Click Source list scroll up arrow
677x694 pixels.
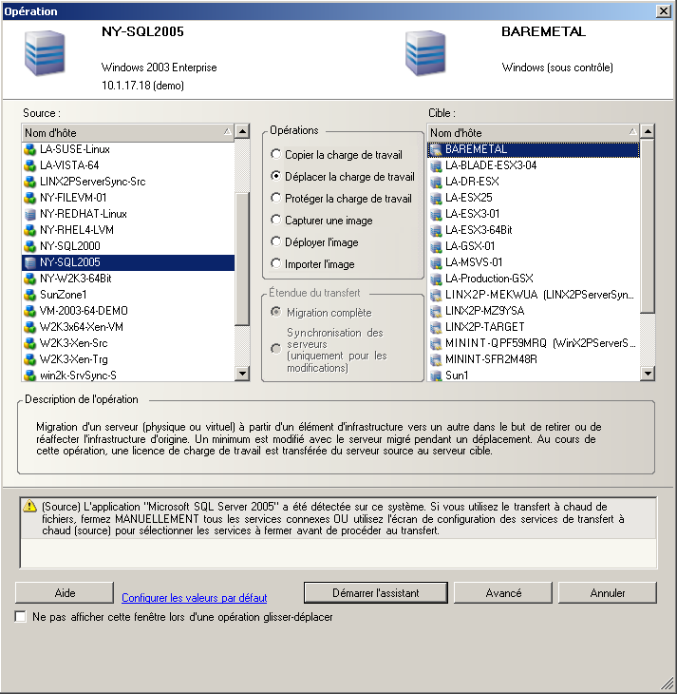(x=242, y=131)
